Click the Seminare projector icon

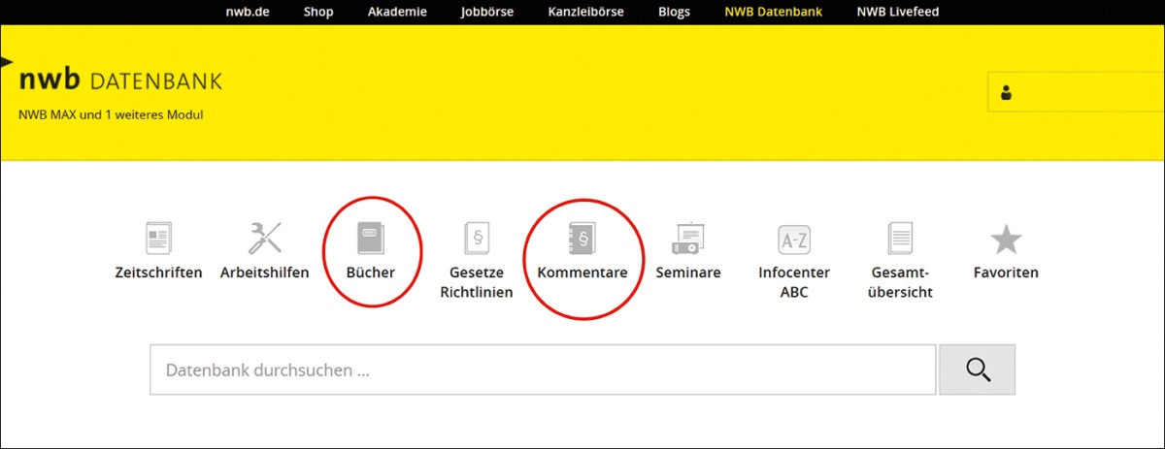pos(687,239)
